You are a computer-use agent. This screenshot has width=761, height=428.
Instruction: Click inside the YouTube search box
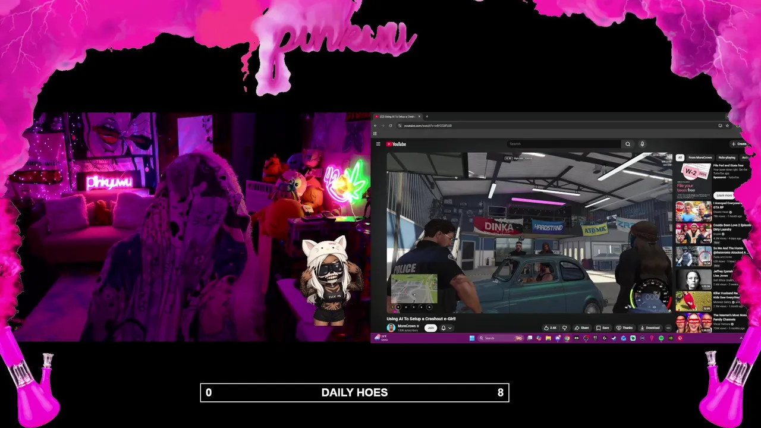point(564,144)
